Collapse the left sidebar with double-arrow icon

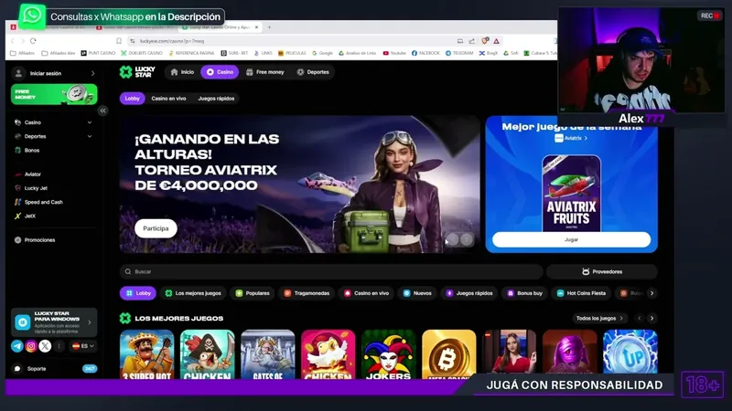(x=102, y=111)
